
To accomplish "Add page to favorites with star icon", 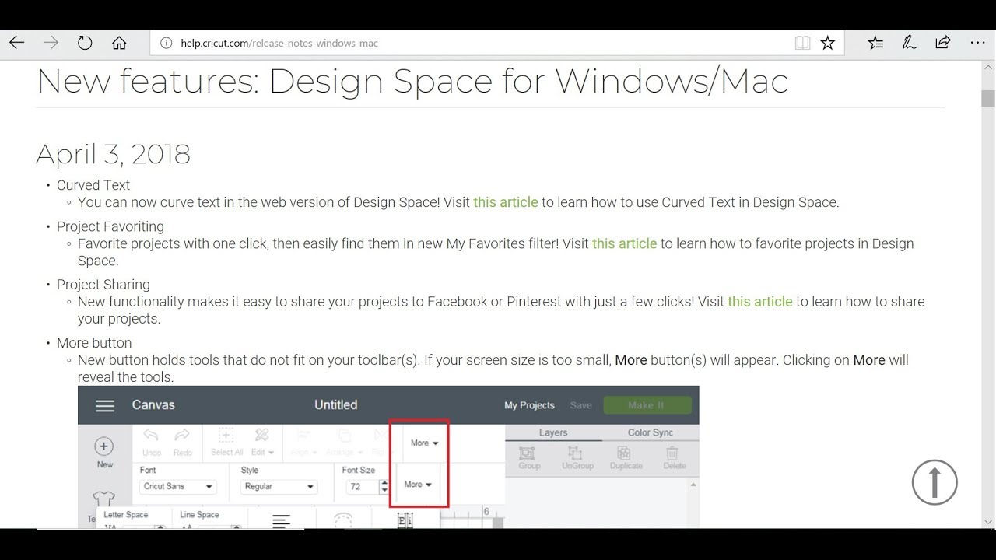I will [828, 43].
